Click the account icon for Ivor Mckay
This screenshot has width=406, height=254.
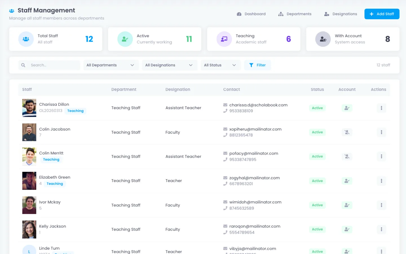coord(347,205)
